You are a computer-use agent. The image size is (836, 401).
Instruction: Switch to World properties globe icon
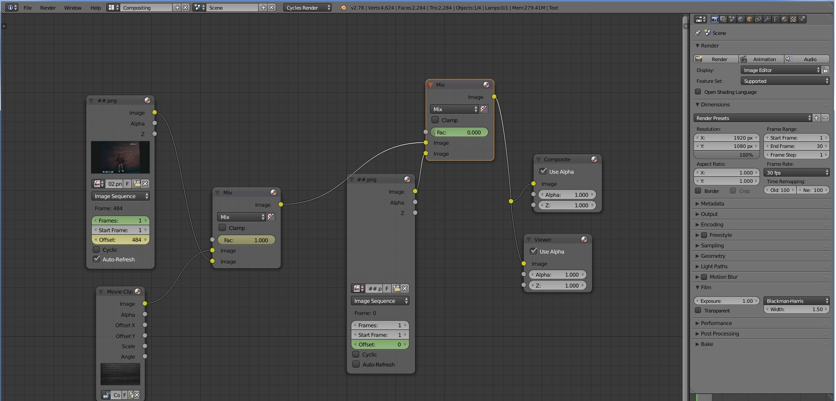click(741, 19)
